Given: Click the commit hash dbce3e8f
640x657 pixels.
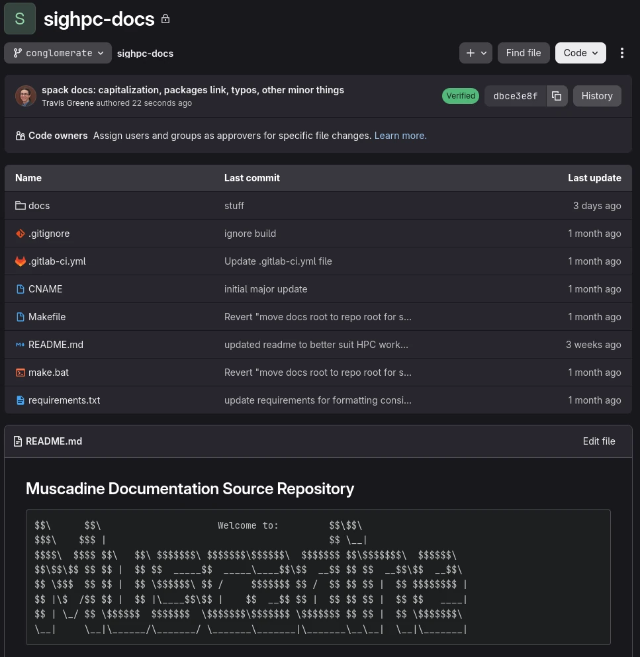Looking at the screenshot, I should pyautogui.click(x=516, y=96).
